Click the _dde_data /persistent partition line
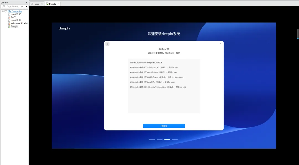 click(x=158, y=87)
